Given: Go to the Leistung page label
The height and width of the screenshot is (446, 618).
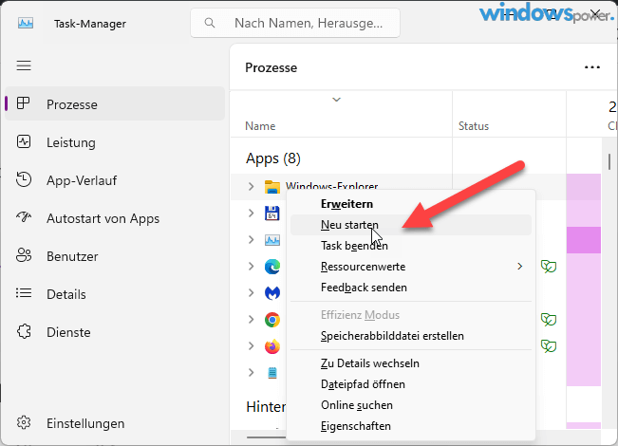Looking at the screenshot, I should point(71,142).
